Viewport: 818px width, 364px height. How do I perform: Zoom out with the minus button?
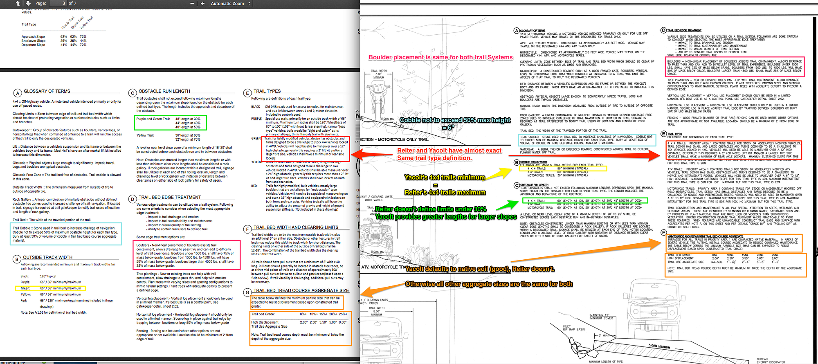tap(192, 3)
